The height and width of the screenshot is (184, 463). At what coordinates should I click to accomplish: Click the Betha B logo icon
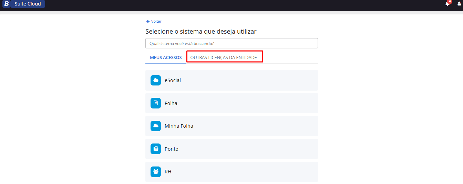point(6,4)
